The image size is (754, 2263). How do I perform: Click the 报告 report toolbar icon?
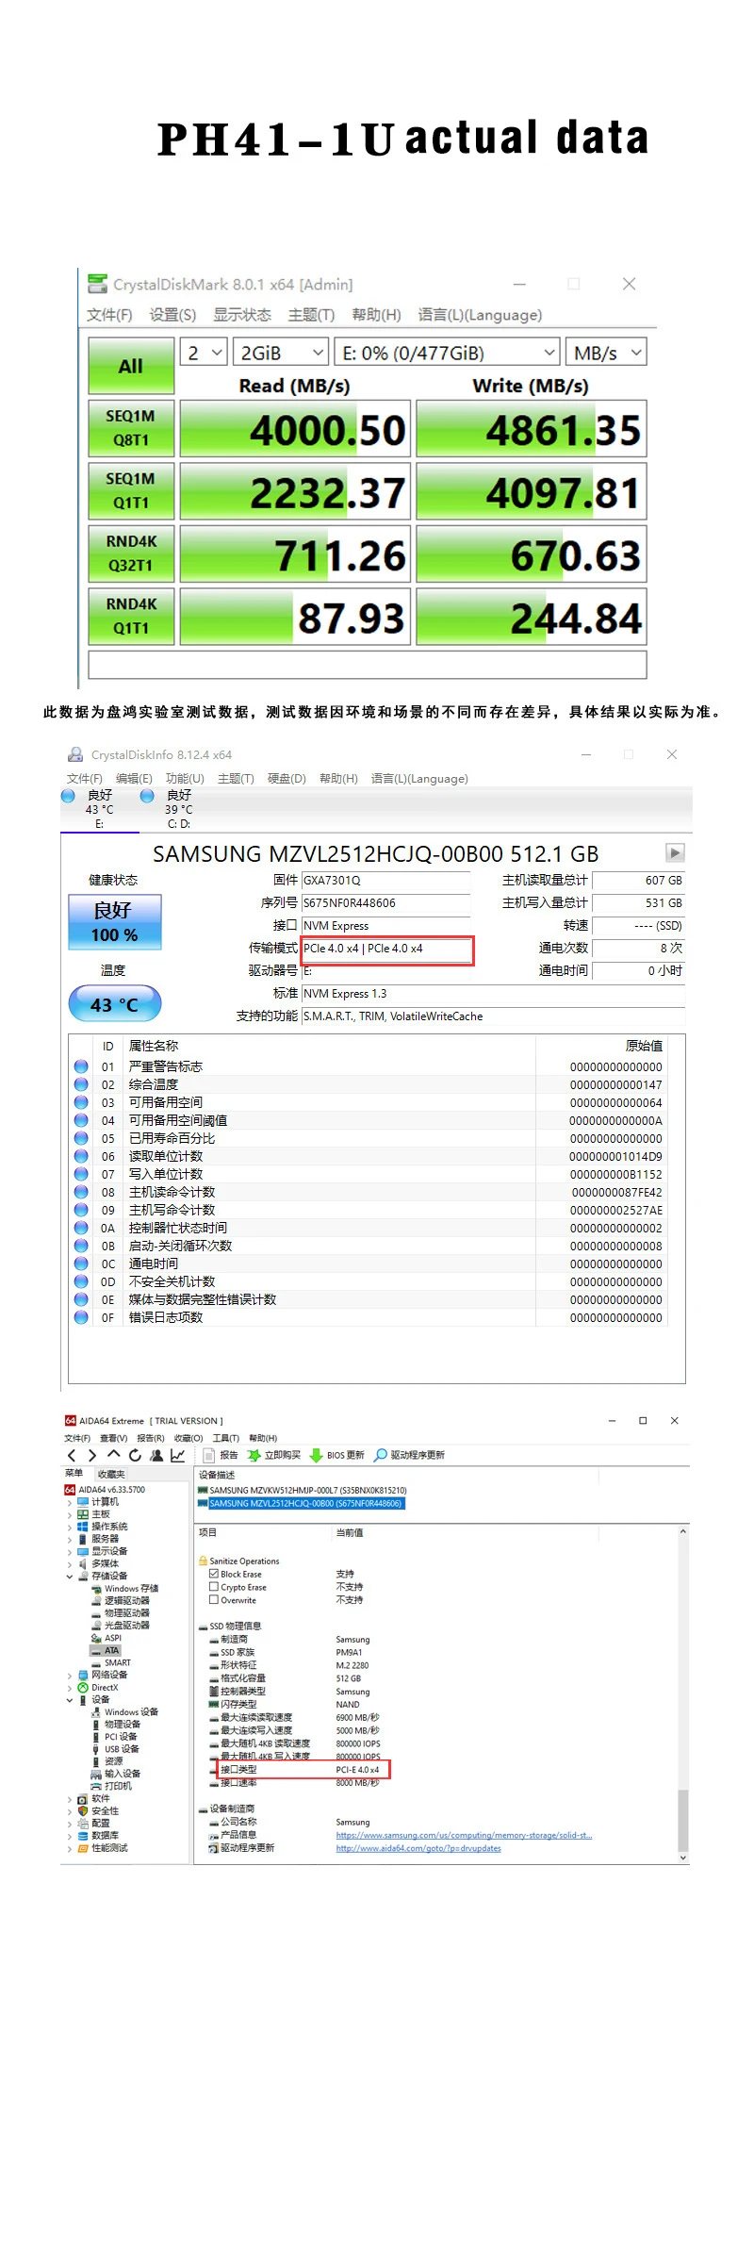[x=210, y=1455]
